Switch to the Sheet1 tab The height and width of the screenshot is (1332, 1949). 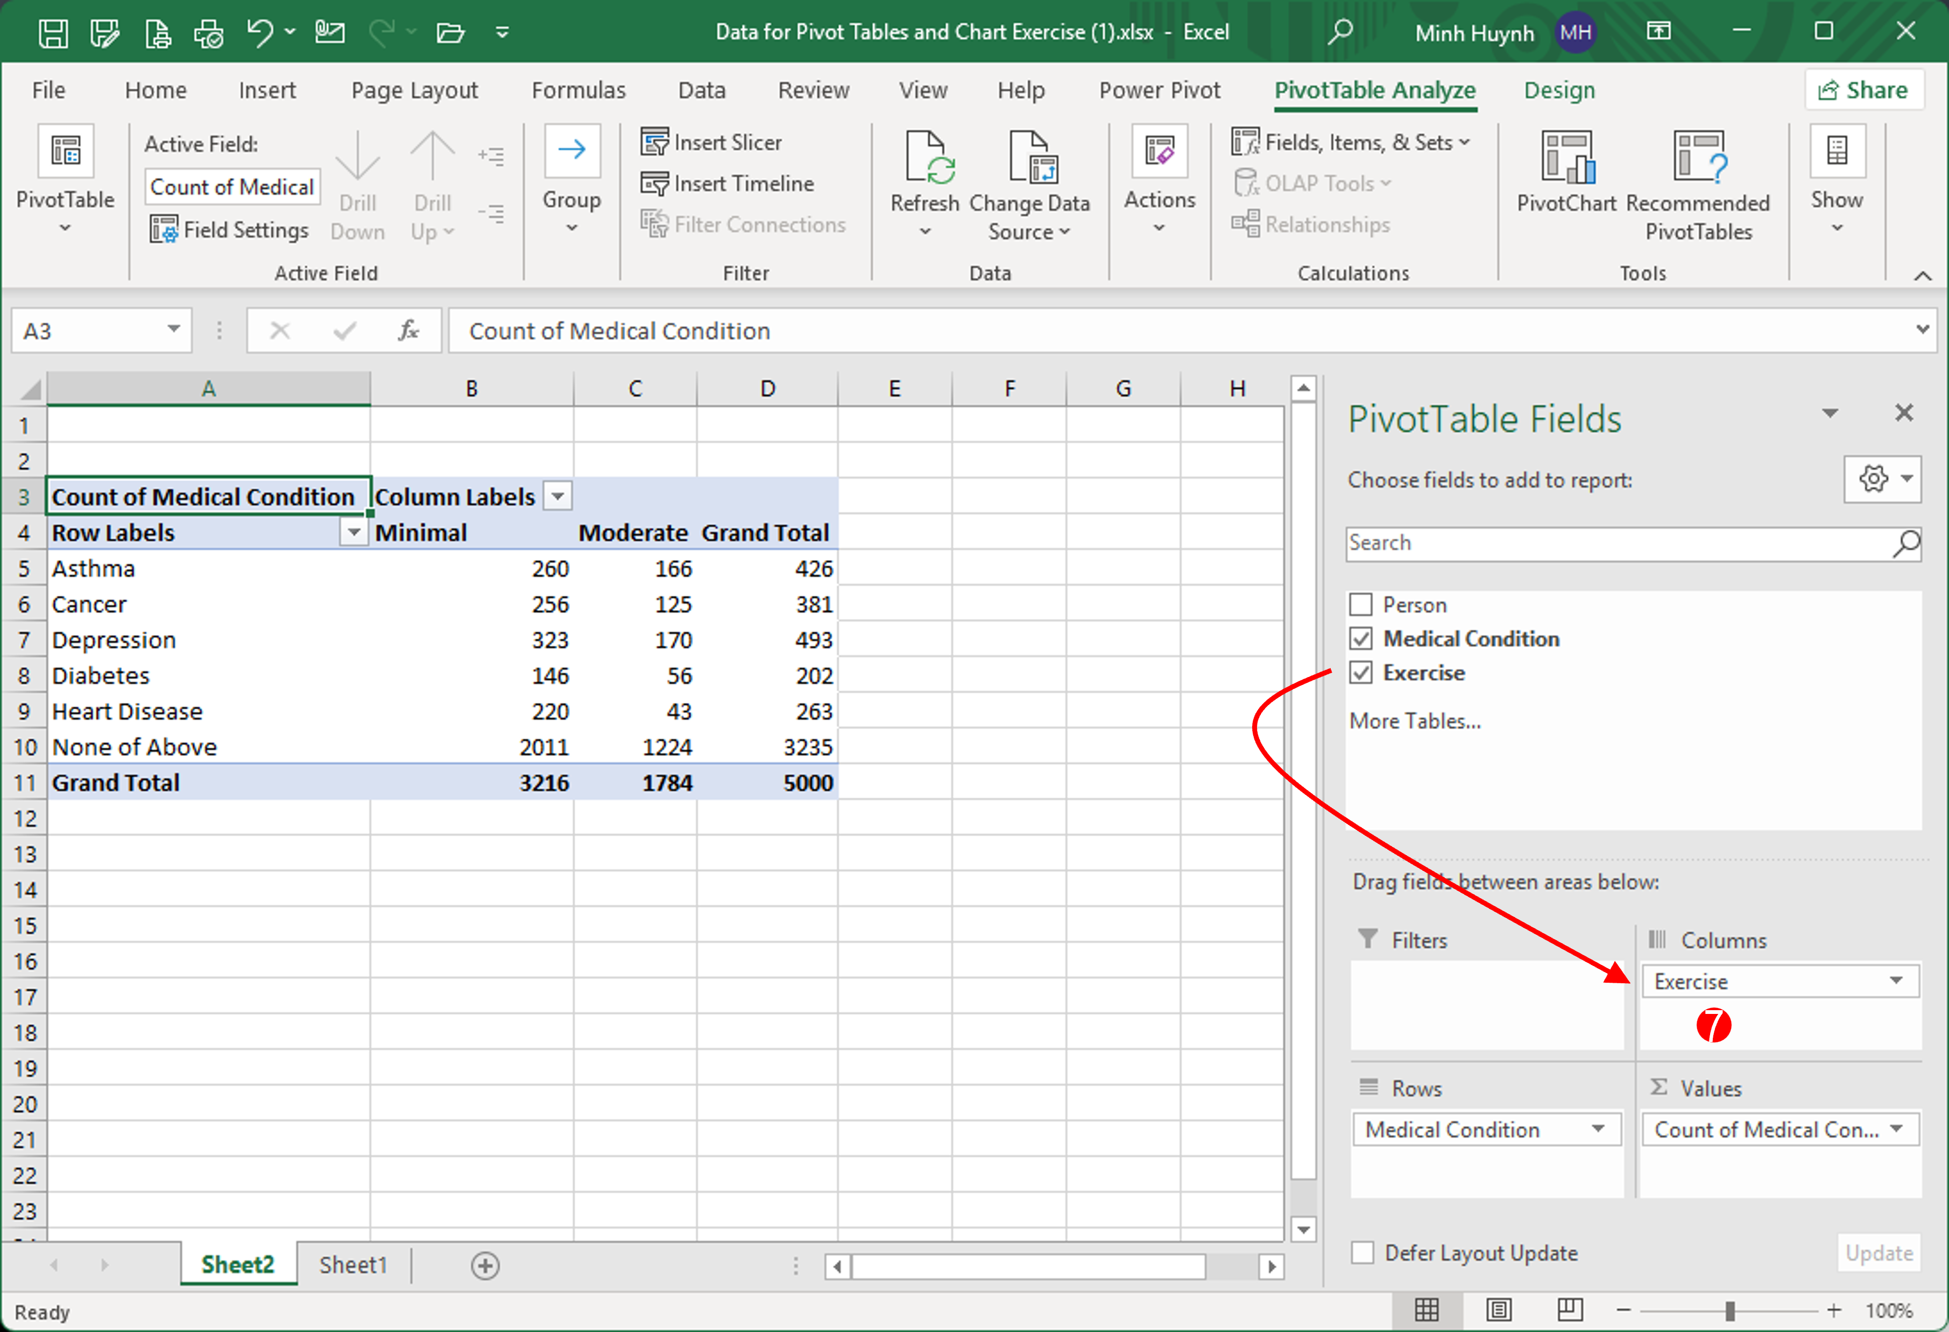click(353, 1265)
